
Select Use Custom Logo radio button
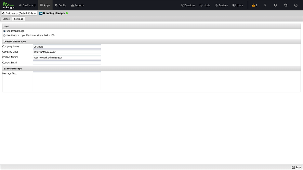coord(4,35)
